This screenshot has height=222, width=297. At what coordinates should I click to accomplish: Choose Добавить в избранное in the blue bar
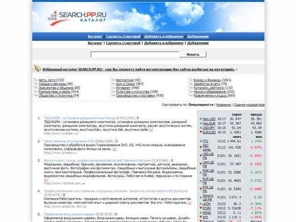pyautogui.click(x=164, y=37)
